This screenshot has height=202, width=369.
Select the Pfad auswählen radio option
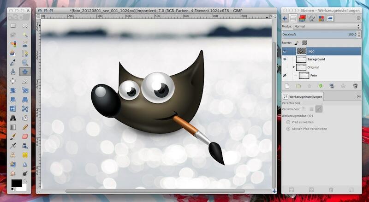click(x=288, y=122)
